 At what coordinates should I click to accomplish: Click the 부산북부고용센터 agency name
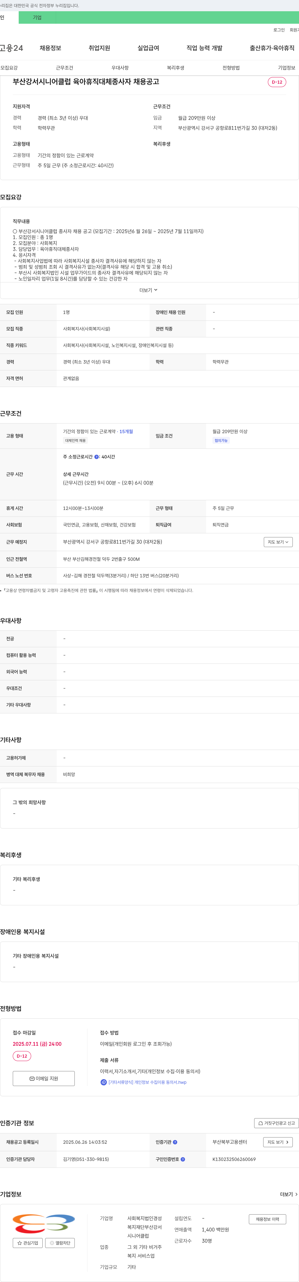[x=230, y=1142]
